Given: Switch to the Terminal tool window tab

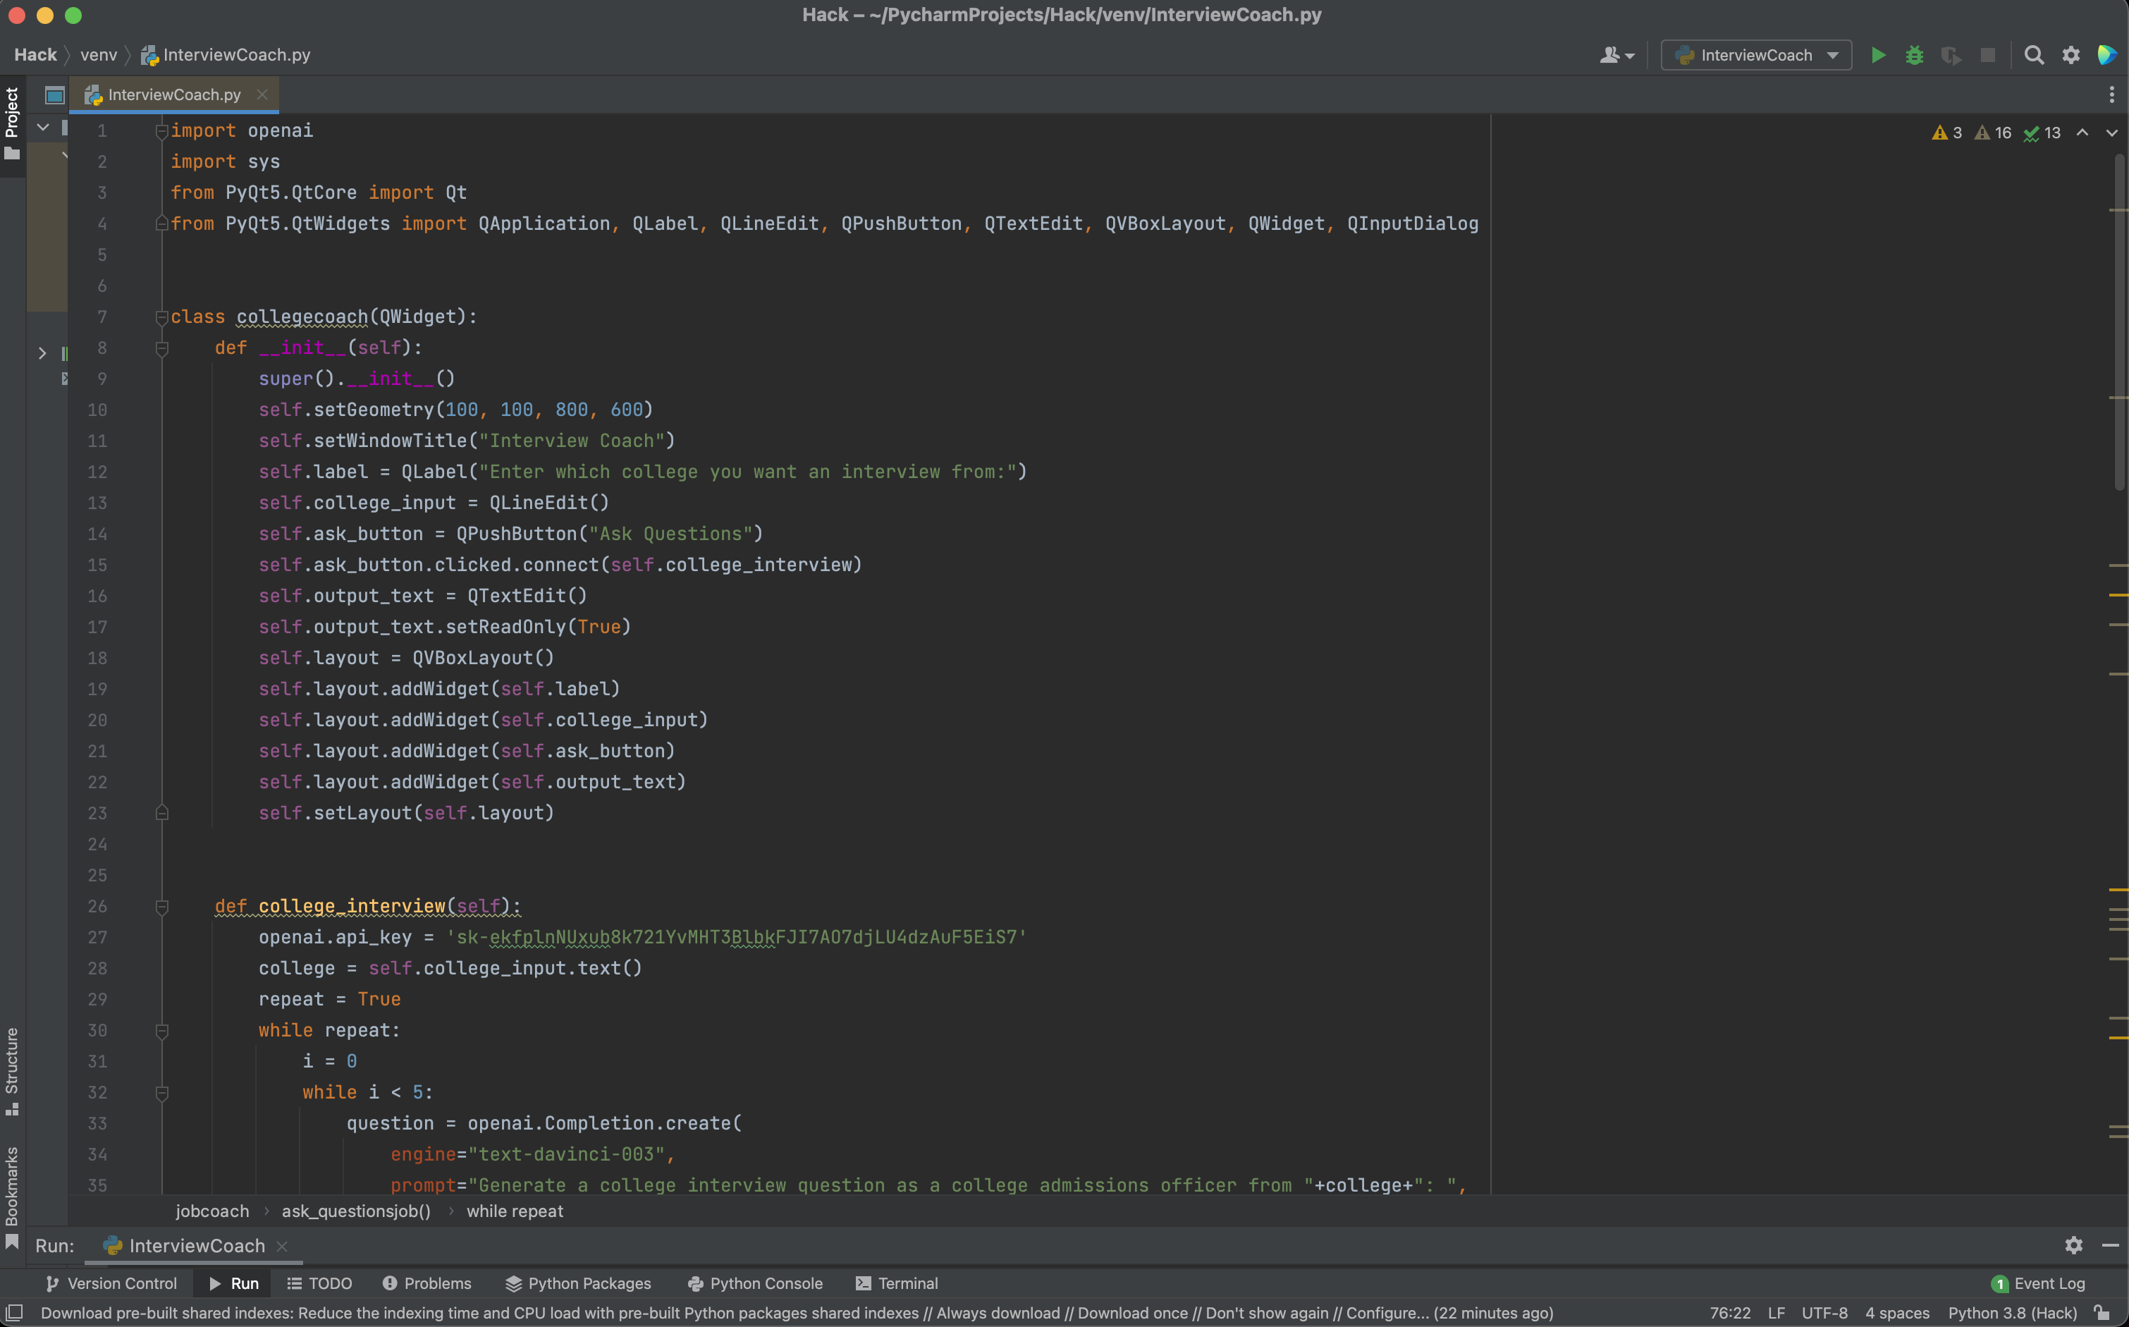Looking at the screenshot, I should point(897,1283).
